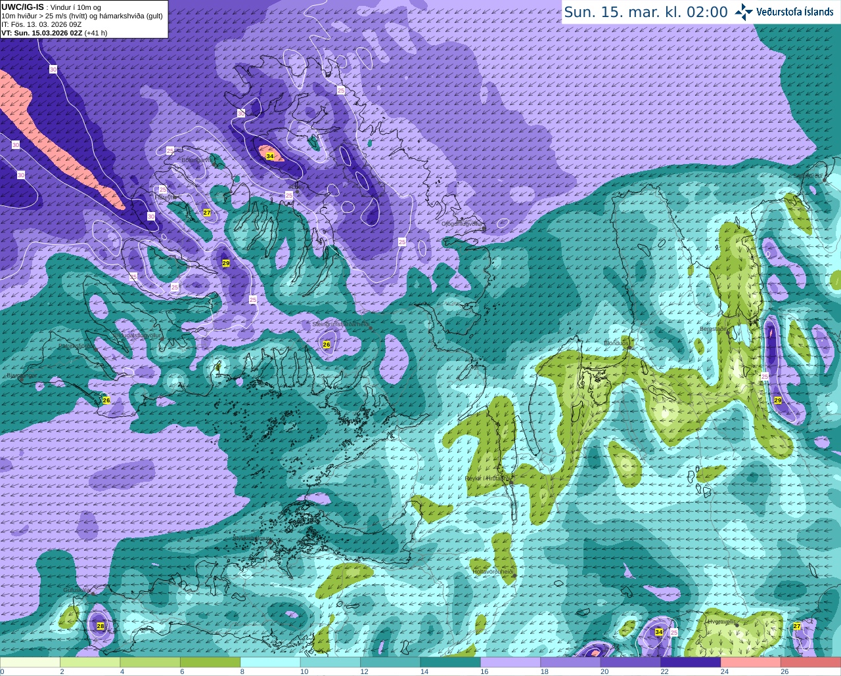This screenshot has width=841, height=676.
Task: Select the olive green 6–8 color swatch
Action: click(210, 663)
